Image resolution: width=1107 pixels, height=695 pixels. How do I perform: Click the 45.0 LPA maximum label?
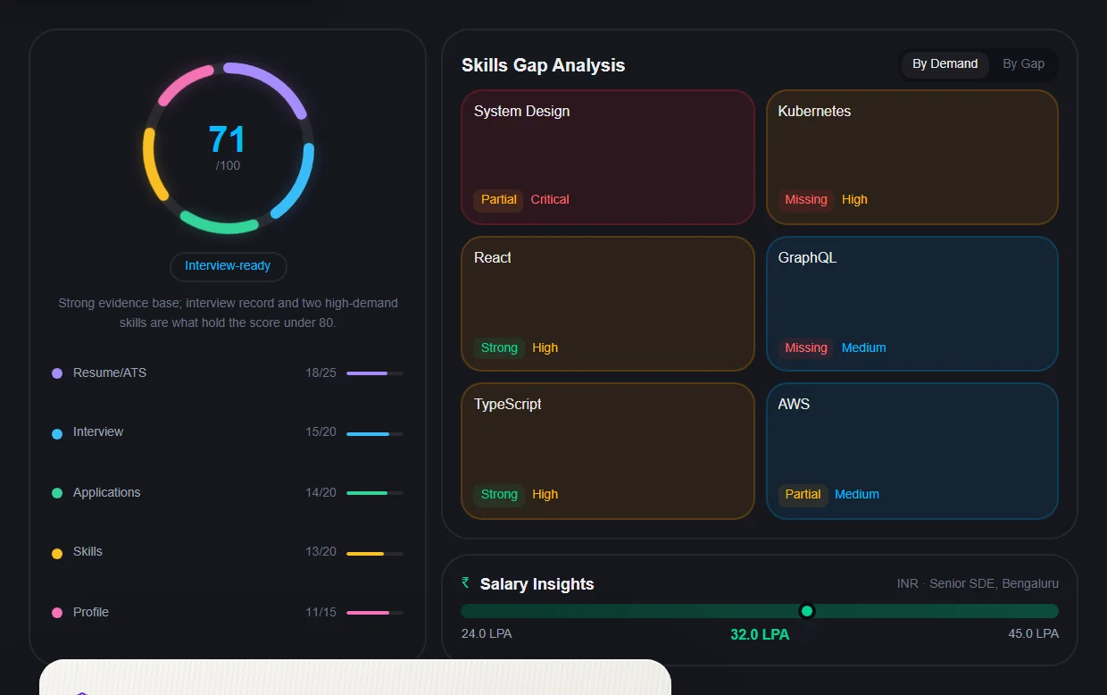(x=1034, y=633)
